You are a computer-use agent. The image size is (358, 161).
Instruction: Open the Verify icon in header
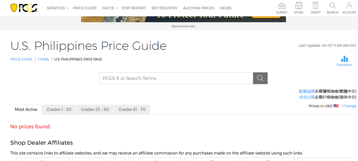click(316, 8)
